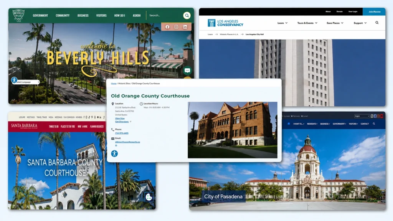Click the Old Orange County Courthouse photo

point(233,130)
